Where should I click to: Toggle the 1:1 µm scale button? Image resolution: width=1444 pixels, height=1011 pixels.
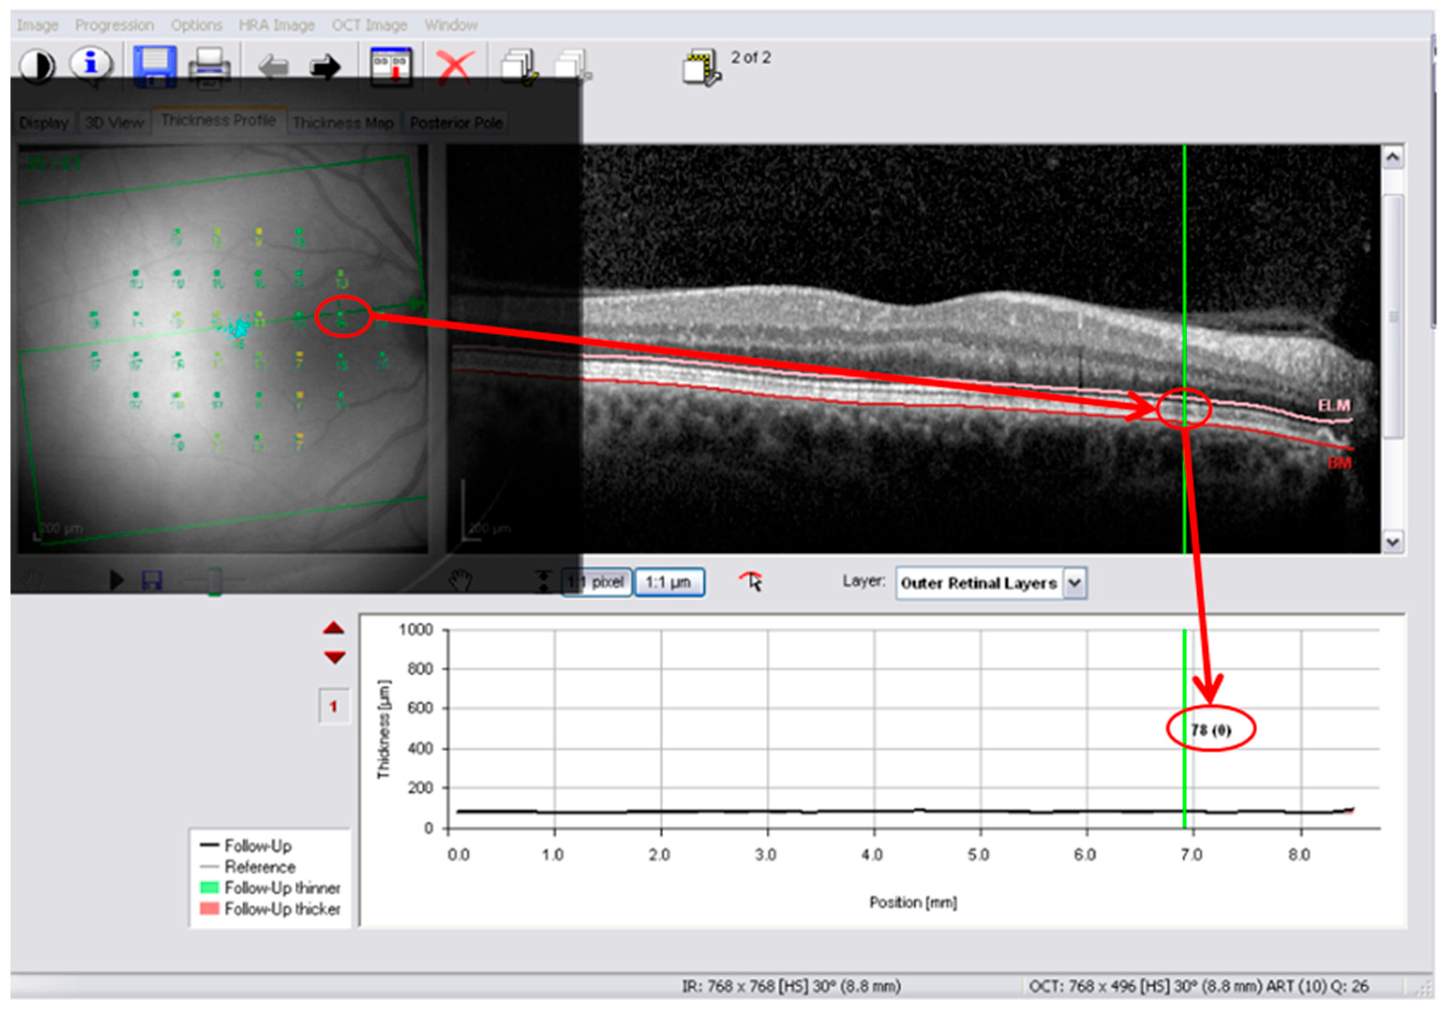point(669,582)
